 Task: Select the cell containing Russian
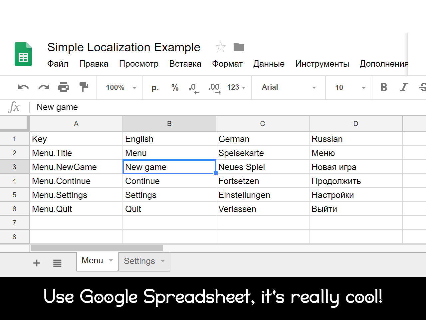point(356,139)
